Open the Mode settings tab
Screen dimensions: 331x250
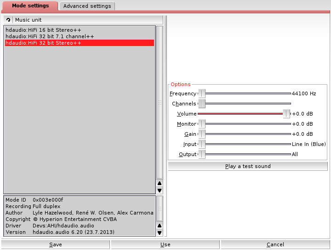pyautogui.click(x=30, y=6)
